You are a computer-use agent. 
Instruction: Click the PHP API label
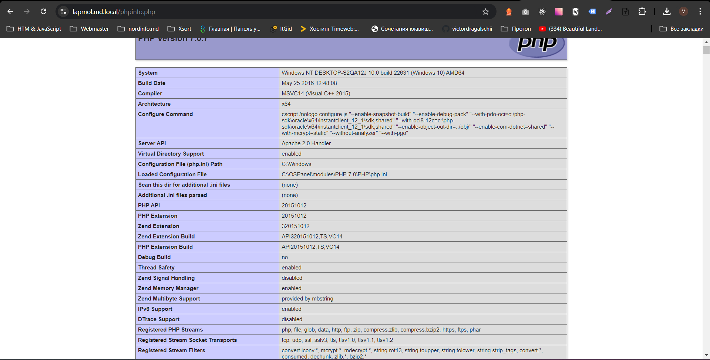click(149, 206)
